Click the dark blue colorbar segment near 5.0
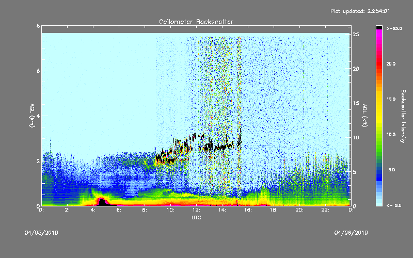413x258 pixels. coord(379,171)
